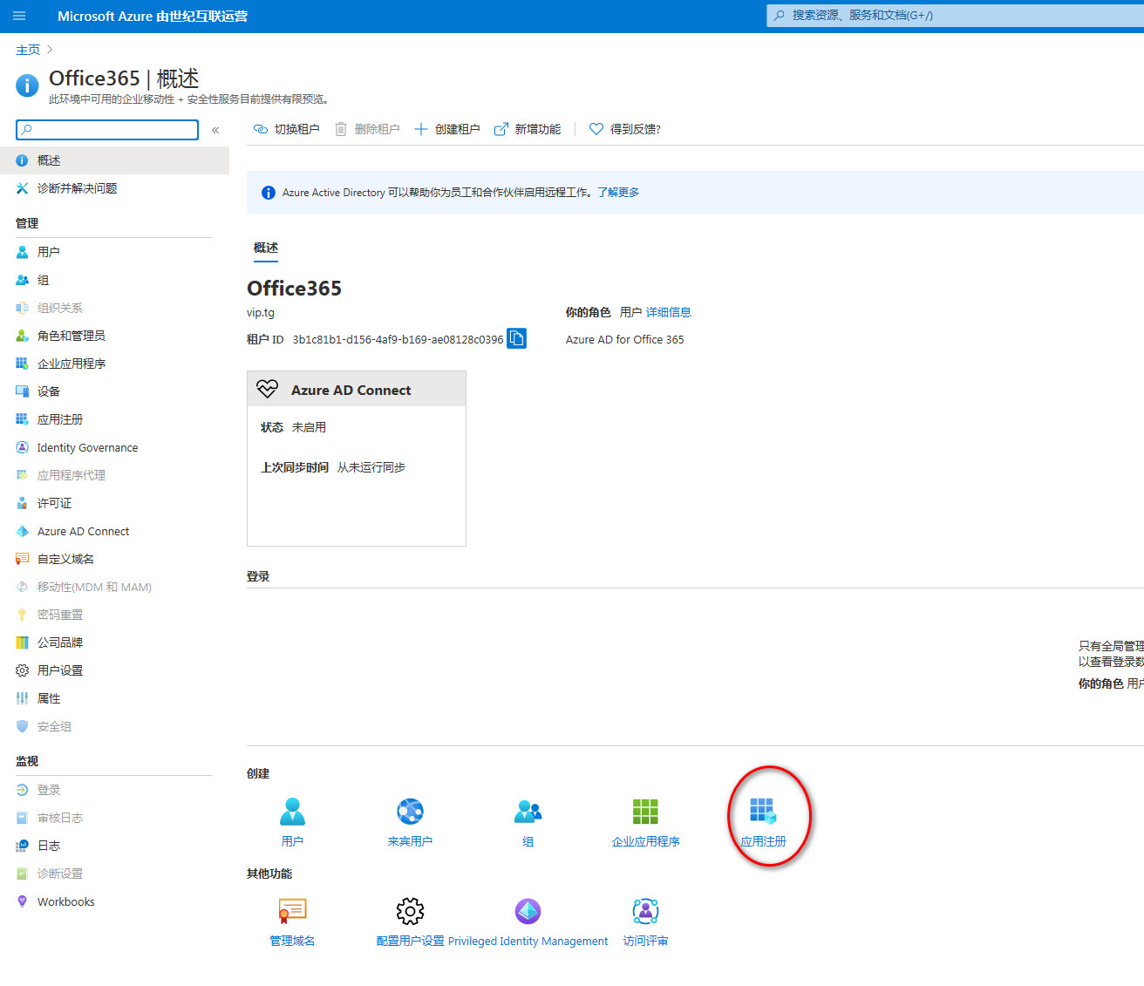Click the Identity Governance sidebar icon
The width and height of the screenshot is (1144, 986).
[x=23, y=447]
